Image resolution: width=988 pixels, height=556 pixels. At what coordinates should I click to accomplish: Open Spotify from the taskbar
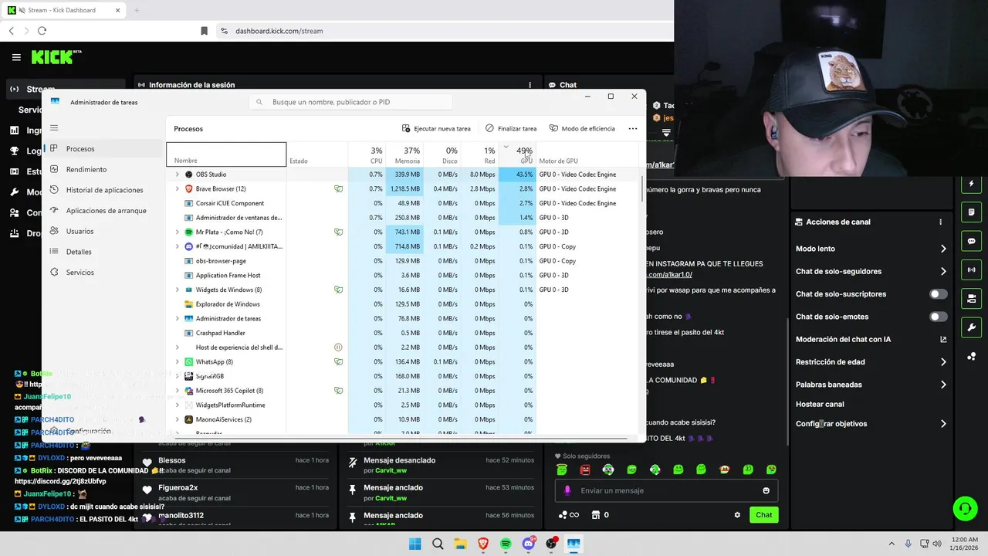coord(506,544)
